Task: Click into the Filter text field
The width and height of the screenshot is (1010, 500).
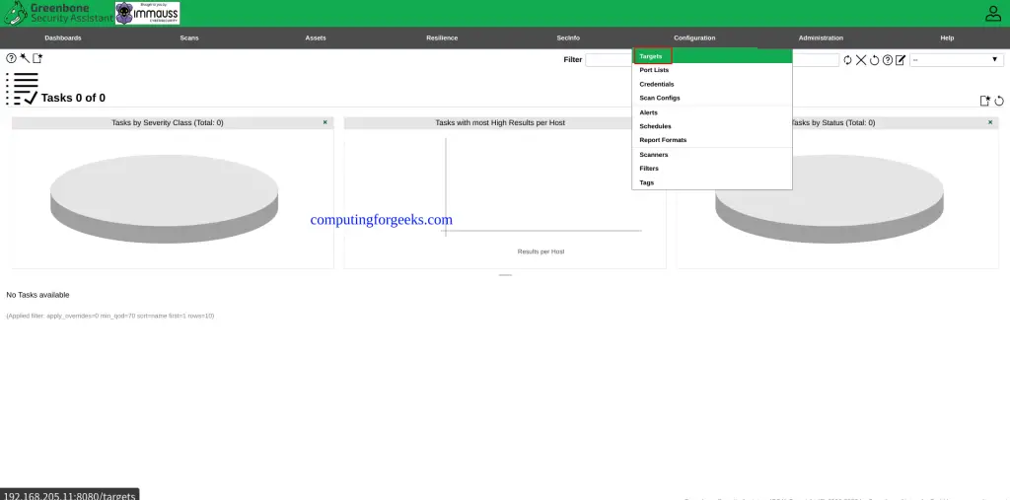Action: pos(712,60)
